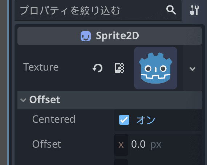Screen dimensions: 207x165
Task: Open the Sprite2D class header
Action: (x=110, y=36)
